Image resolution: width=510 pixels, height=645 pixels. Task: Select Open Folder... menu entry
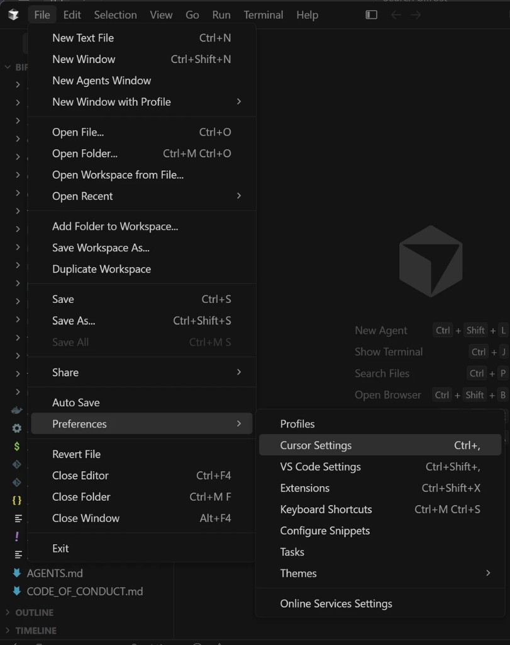point(141,154)
